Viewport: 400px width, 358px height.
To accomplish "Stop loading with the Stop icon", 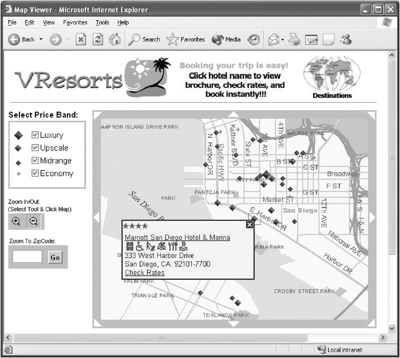I will coord(81,40).
